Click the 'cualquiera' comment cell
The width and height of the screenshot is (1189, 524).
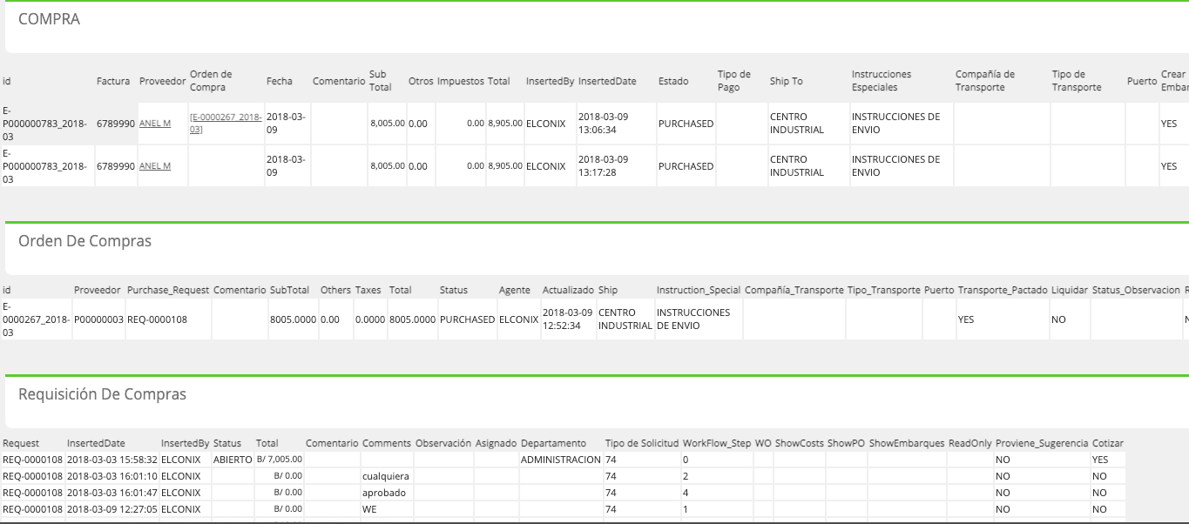[x=386, y=476]
